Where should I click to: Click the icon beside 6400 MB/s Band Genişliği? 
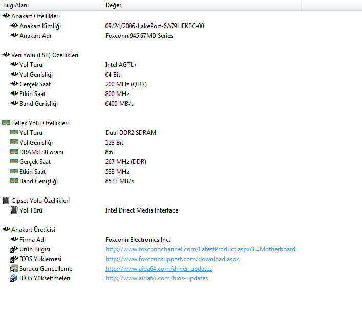[14, 103]
